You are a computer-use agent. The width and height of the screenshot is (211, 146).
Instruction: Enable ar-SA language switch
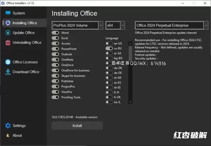click(109, 53)
